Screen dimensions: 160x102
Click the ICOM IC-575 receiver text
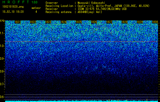102,9
